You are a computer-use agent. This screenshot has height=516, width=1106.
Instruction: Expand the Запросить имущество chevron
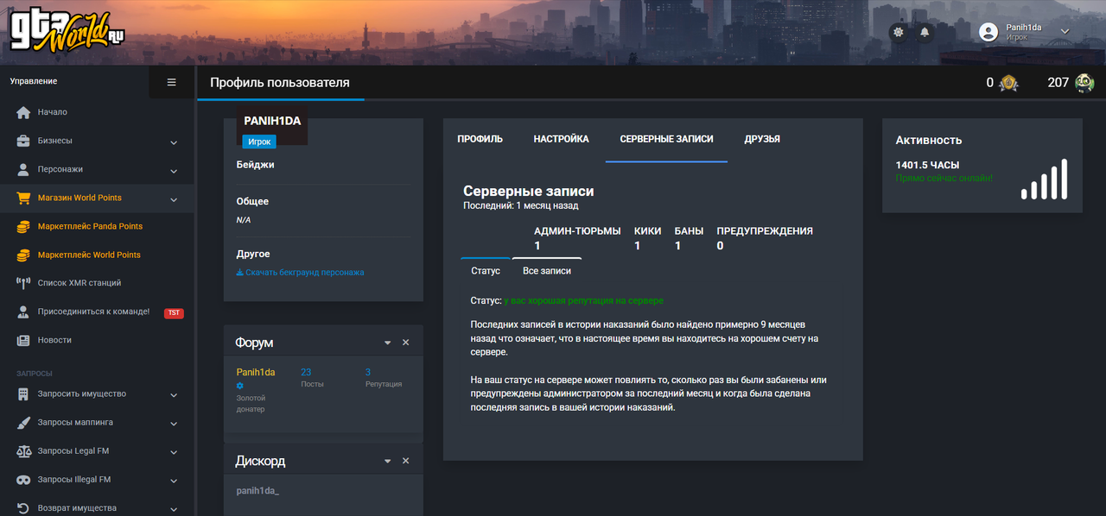point(174,396)
